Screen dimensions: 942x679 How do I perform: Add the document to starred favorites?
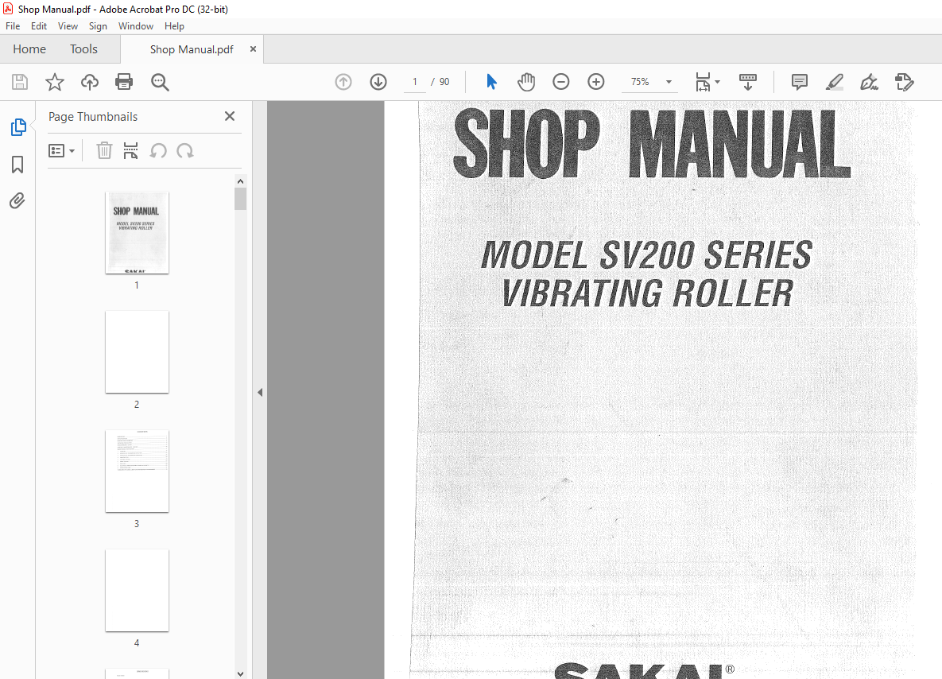click(55, 82)
